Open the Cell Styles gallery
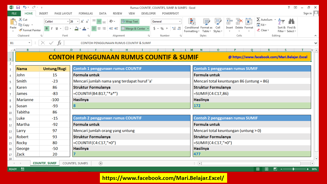The width and height of the screenshot is (327, 184). click(x=218, y=26)
